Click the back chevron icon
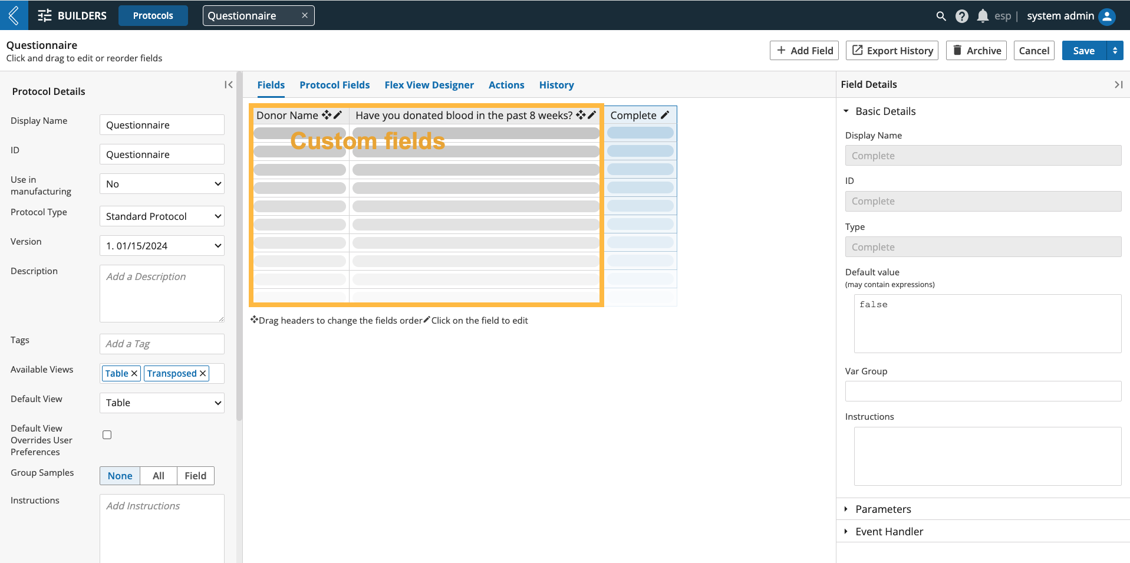 (14, 15)
